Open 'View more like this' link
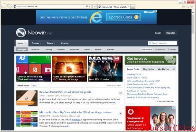Image resolution: width=196 pixels, height=132 pixels. pos(165,102)
